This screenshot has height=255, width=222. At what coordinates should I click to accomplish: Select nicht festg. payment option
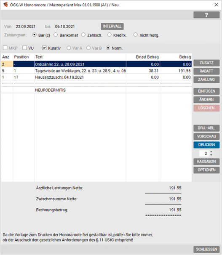[x=135, y=35]
